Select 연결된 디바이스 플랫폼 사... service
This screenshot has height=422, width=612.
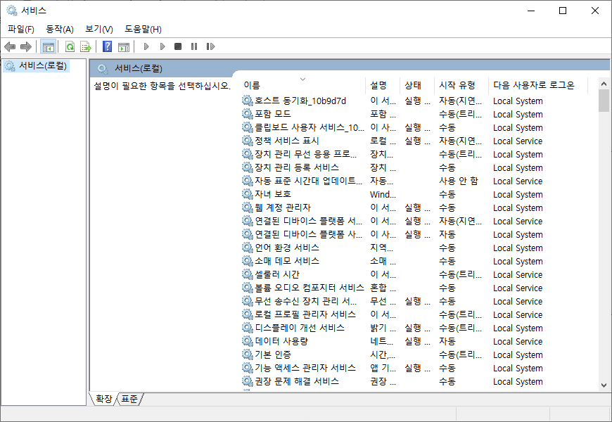click(414, 234)
